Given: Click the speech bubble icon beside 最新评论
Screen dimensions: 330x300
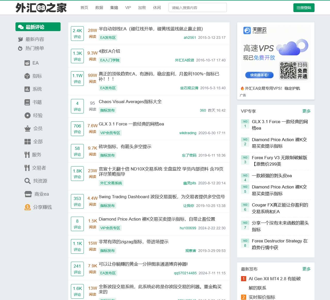Looking at the screenshot, I should [21, 27].
